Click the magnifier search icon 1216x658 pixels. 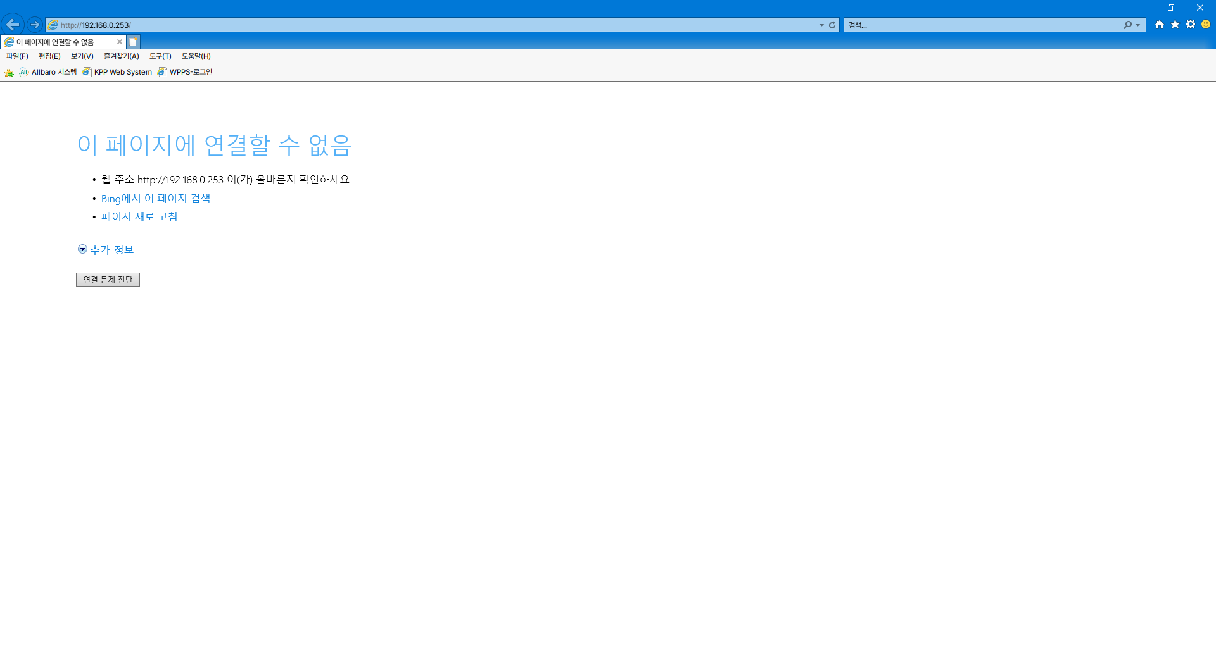point(1127,25)
